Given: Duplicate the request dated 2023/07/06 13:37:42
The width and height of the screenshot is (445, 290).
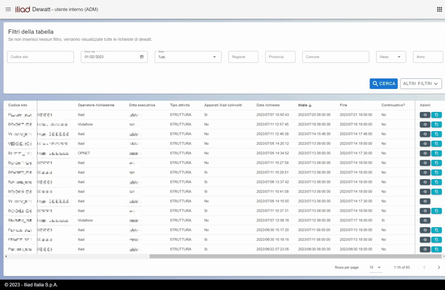Looking at the screenshot, I should coord(436,182).
